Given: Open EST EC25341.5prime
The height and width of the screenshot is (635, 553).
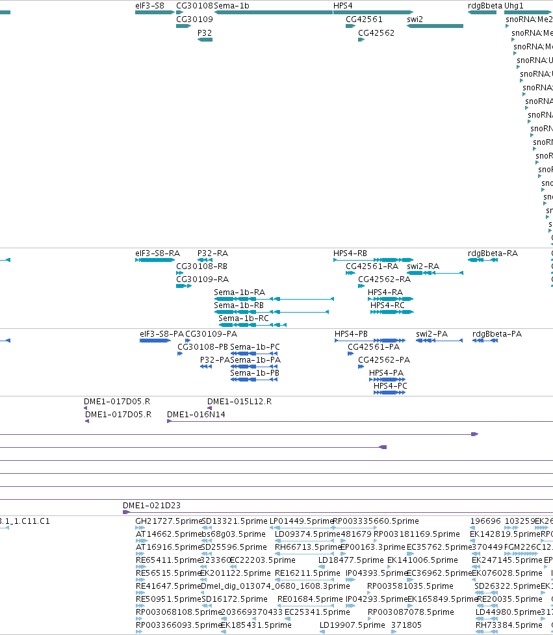Looking at the screenshot, I should coord(317,612).
